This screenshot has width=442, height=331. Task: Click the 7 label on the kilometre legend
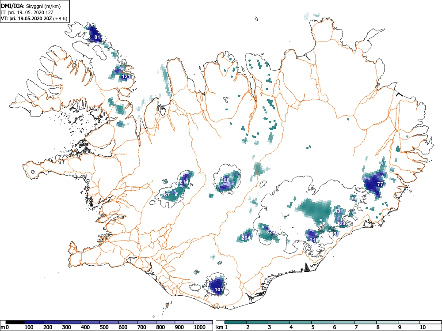click(356, 327)
